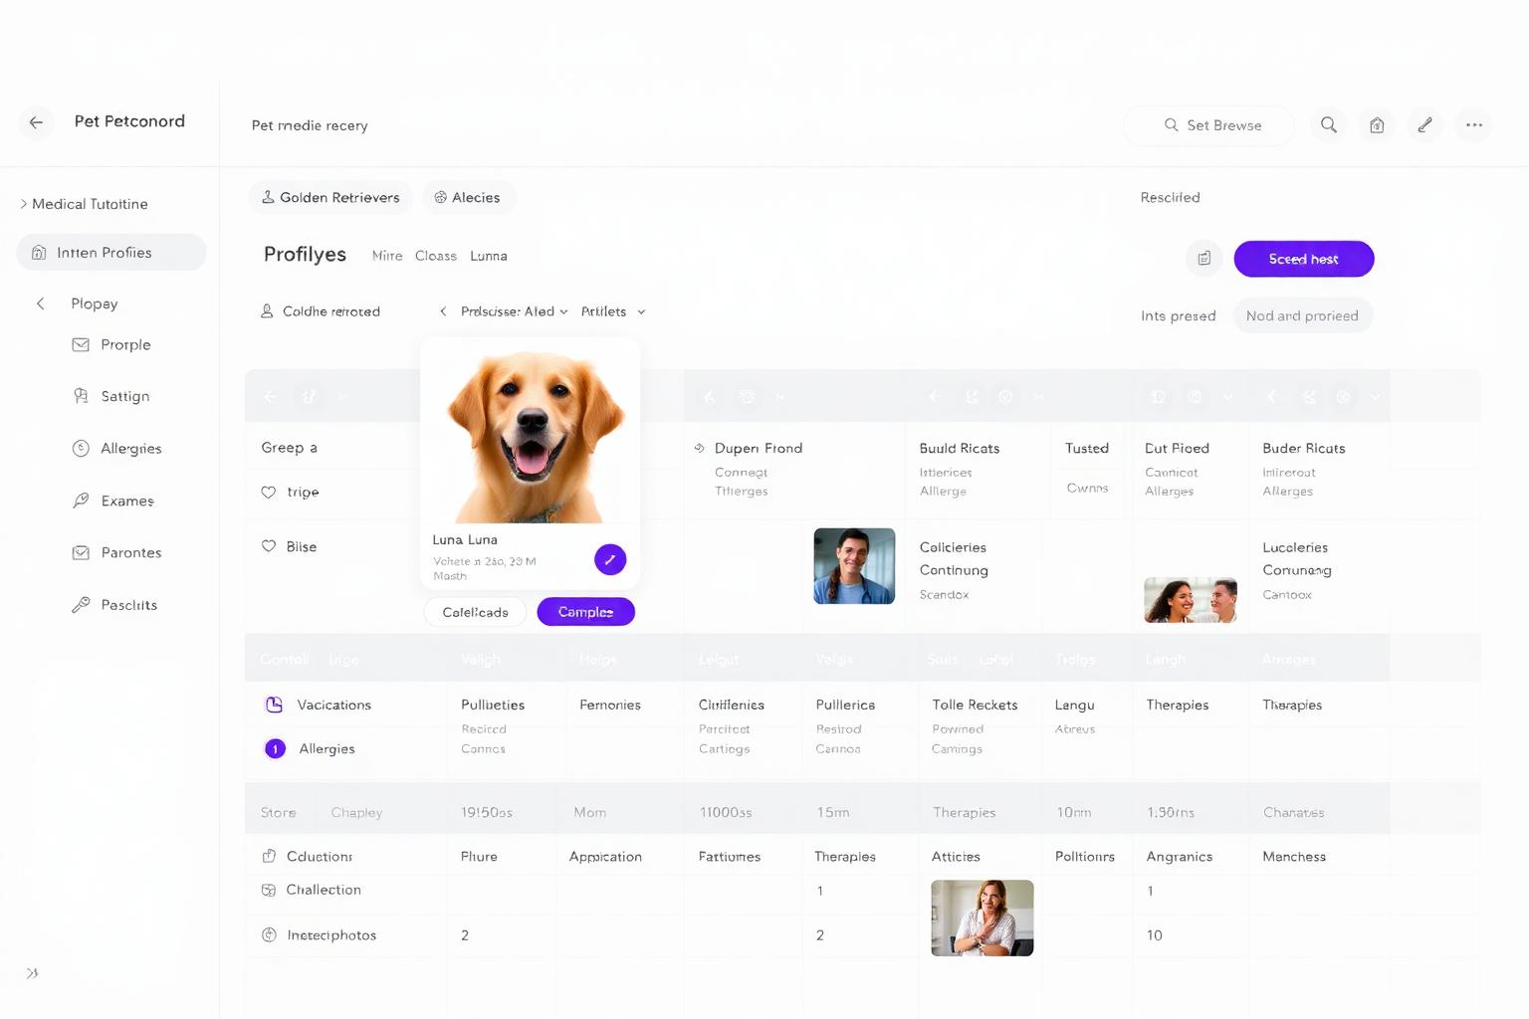Click the Set Brewse search field
This screenshot has height=1019, width=1529.
(x=1209, y=125)
